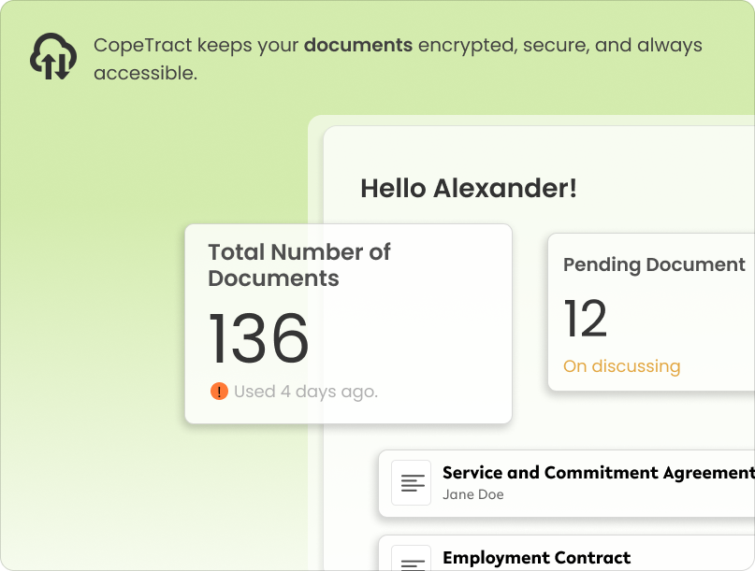This screenshot has width=755, height=571.
Task: Open the Service and Commitment Agreement title
Action: click(598, 473)
